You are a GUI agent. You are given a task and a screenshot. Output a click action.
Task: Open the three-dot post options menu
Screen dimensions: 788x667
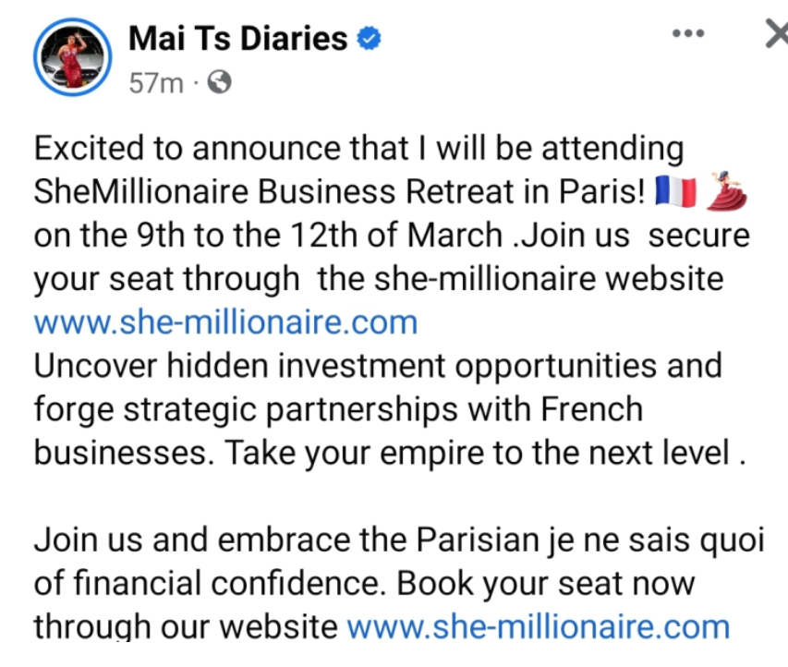point(688,33)
